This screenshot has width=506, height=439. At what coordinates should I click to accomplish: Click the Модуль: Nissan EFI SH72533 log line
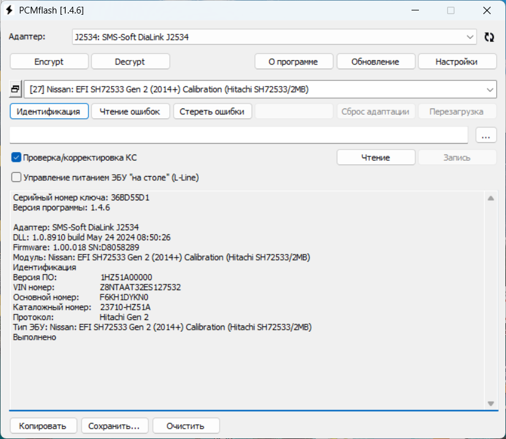pos(161,258)
